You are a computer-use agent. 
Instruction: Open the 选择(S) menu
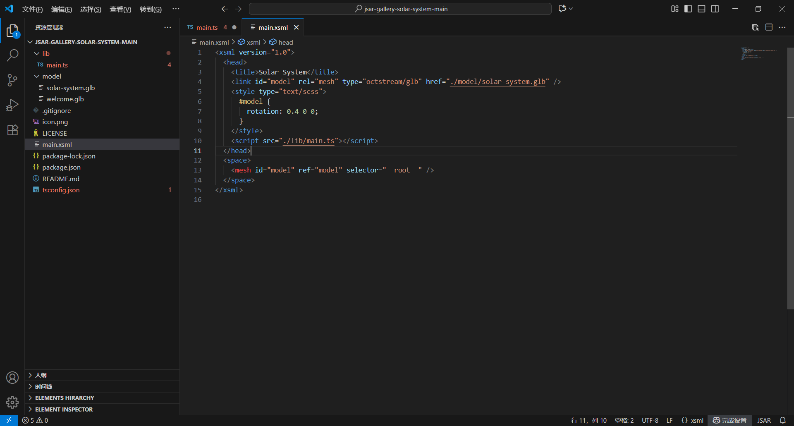(91, 9)
